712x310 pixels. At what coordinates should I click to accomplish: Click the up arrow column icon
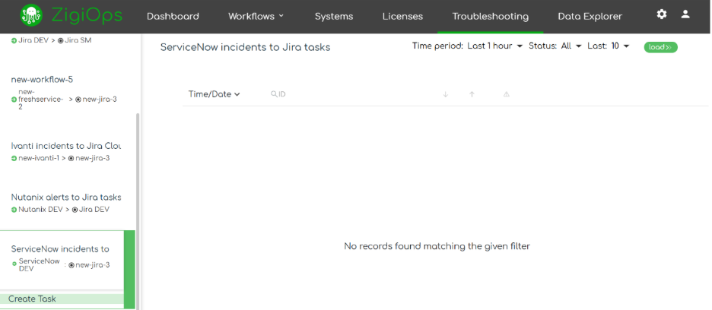pyautogui.click(x=472, y=94)
